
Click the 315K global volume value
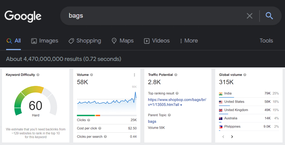coord(226,82)
